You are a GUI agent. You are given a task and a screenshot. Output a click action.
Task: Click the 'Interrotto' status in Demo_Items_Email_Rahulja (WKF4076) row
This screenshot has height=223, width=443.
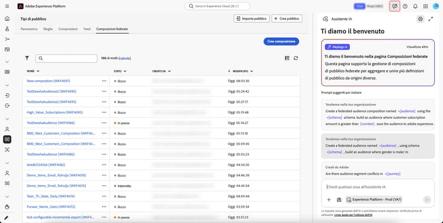point(123,186)
